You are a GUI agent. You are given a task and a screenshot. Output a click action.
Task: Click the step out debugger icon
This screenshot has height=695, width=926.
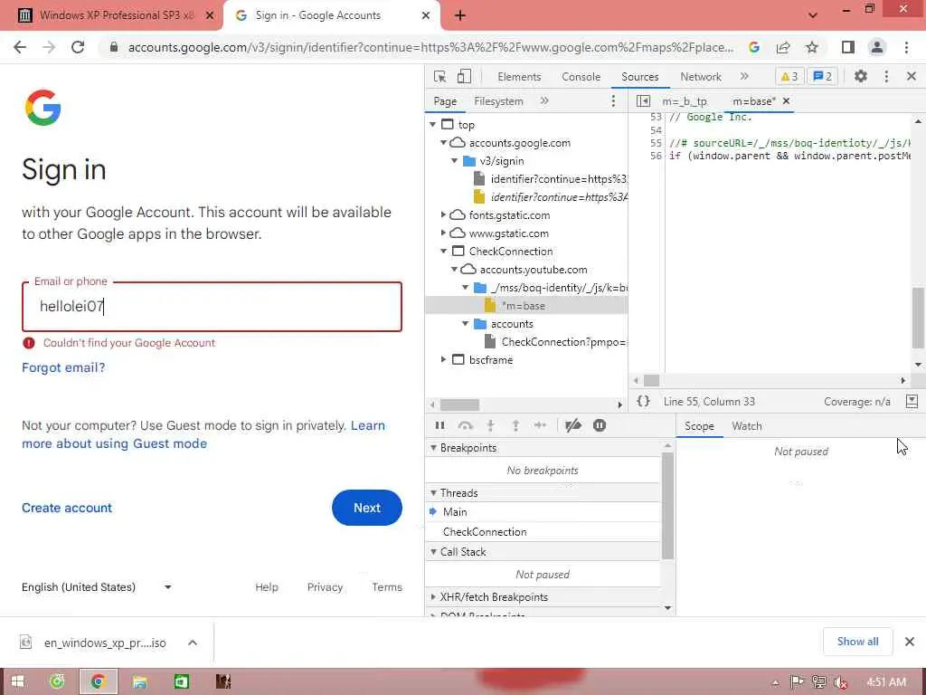(515, 425)
